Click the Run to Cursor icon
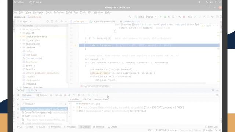This screenshot has height=132, width=235. pos(73,95)
